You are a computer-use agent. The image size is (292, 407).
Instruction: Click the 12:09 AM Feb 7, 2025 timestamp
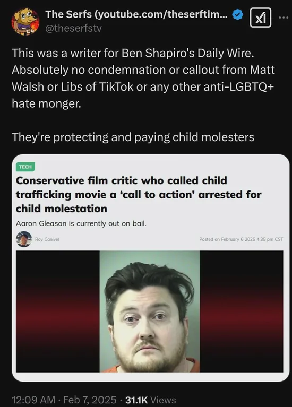coord(64,400)
